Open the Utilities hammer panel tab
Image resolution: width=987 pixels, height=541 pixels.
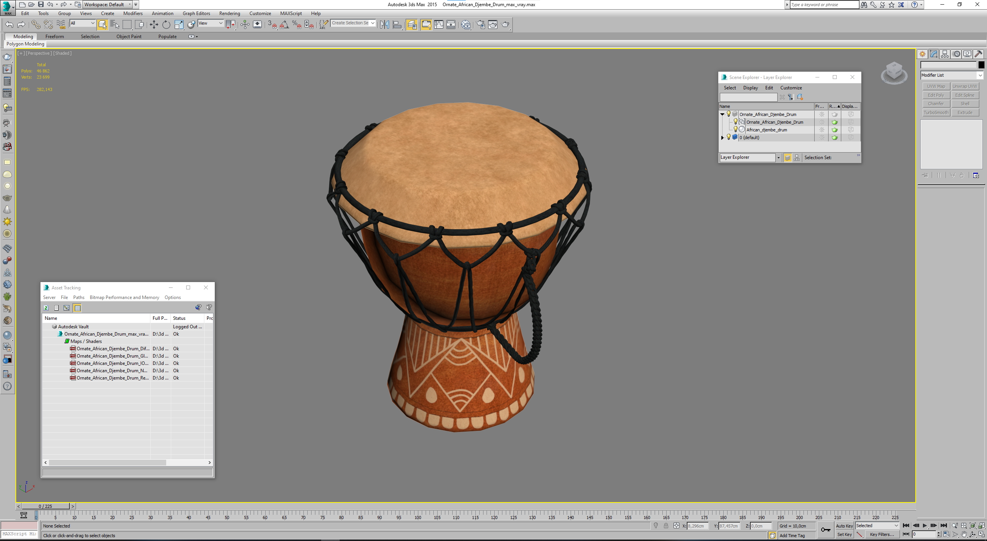pos(979,54)
